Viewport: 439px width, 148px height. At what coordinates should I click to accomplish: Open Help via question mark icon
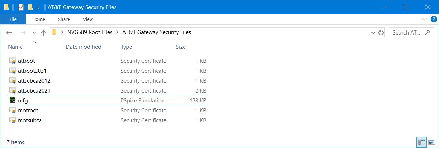pos(433,19)
